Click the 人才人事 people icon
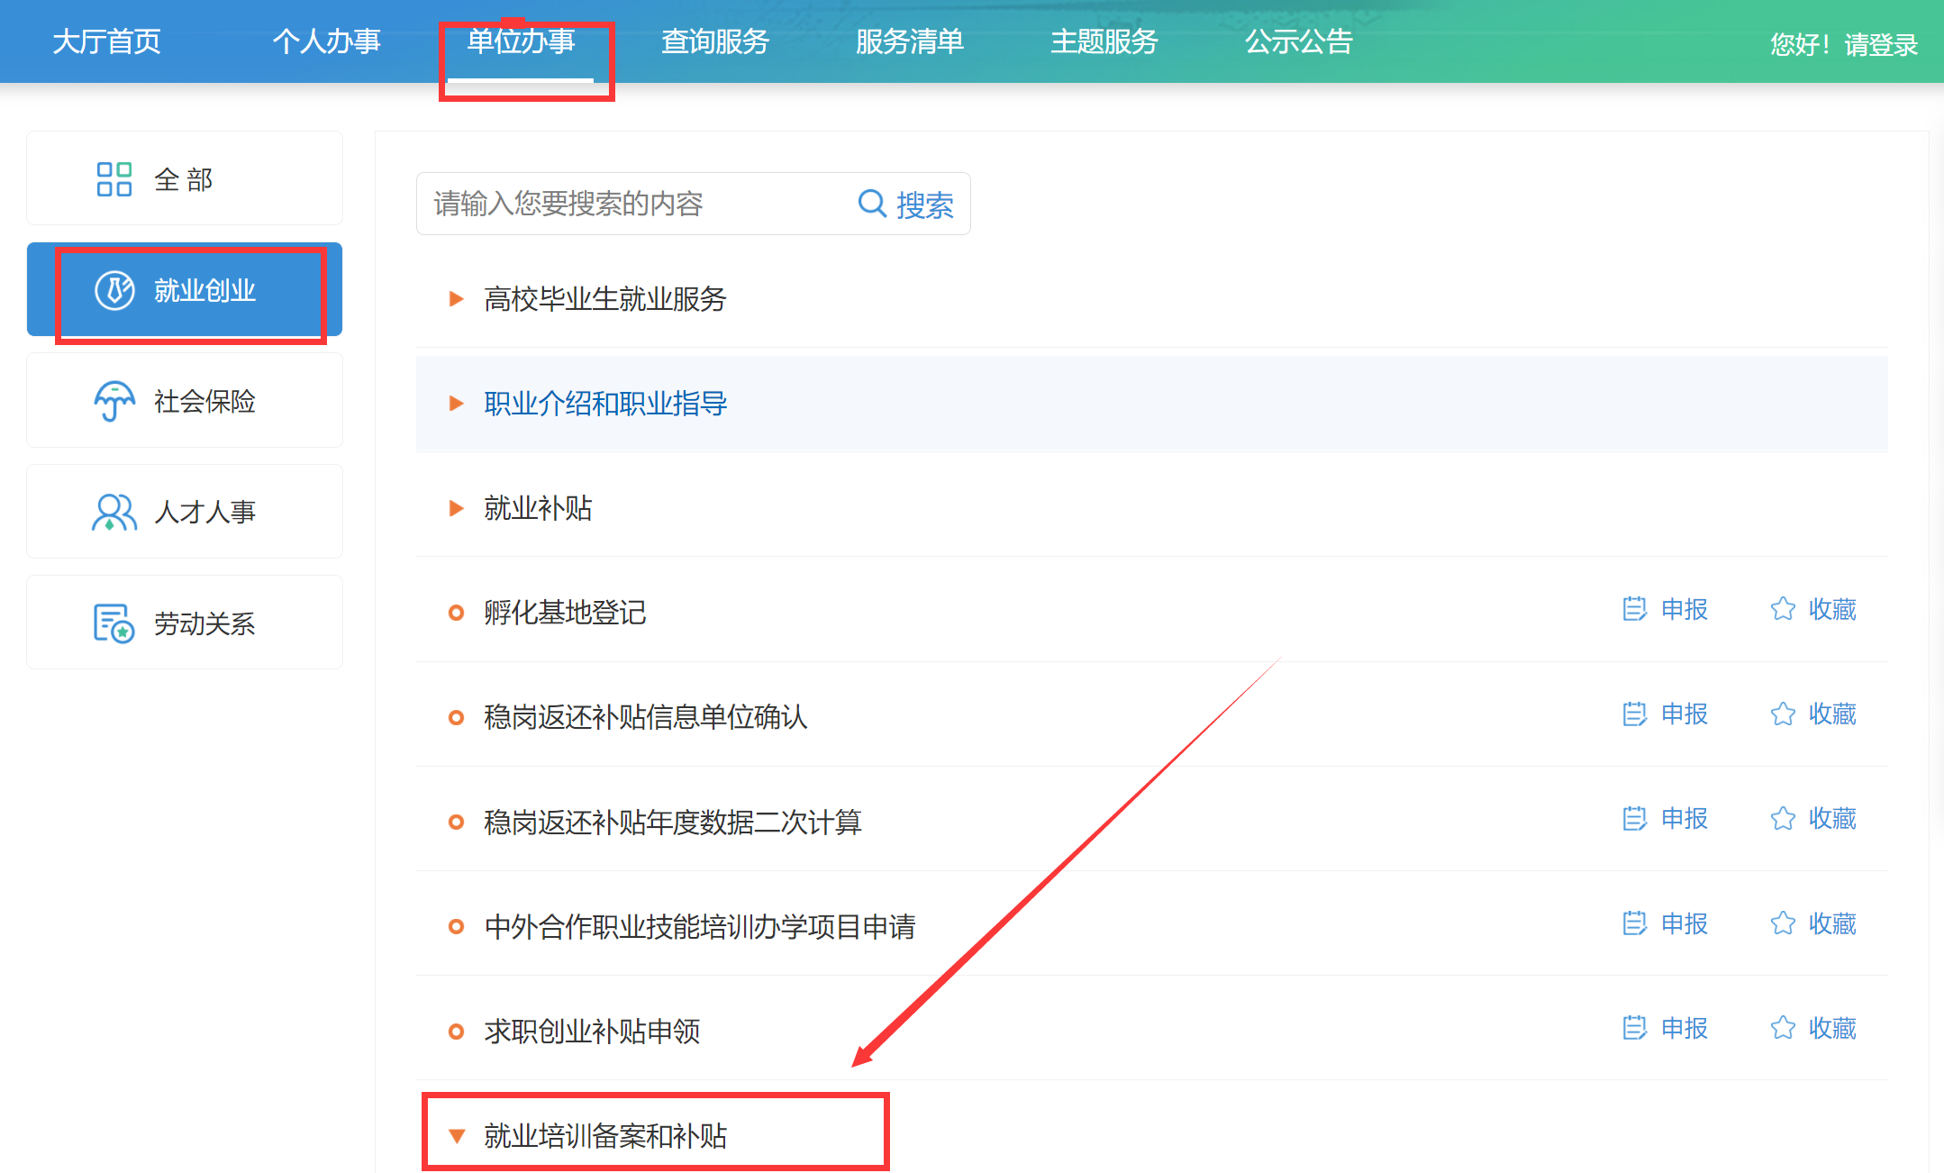The width and height of the screenshot is (1944, 1173). (x=114, y=512)
